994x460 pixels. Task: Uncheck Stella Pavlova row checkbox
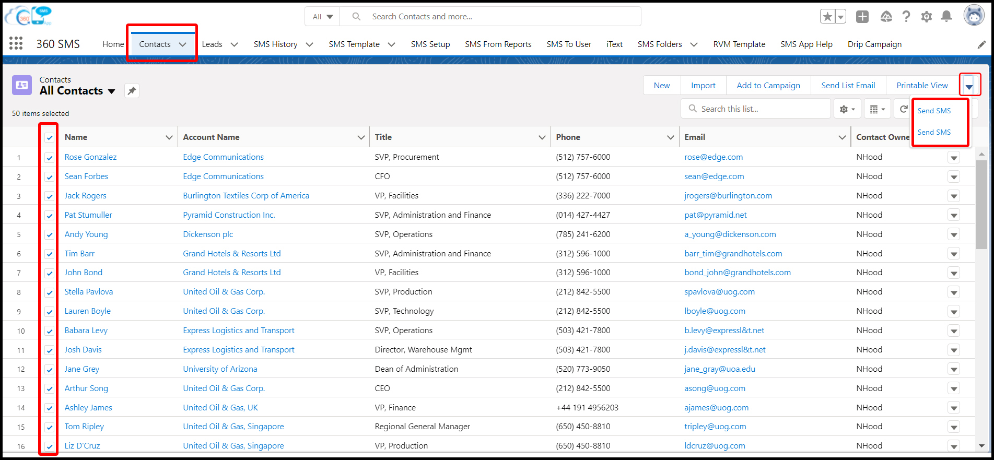tap(49, 292)
